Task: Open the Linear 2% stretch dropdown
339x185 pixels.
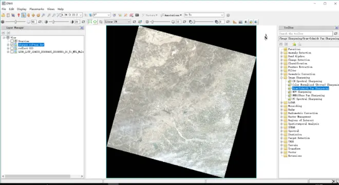Action: 129,22
